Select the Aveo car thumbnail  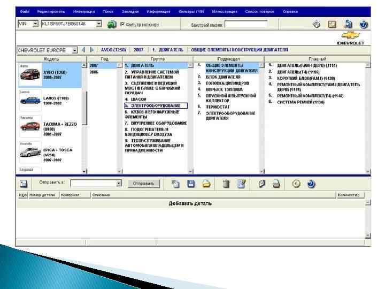(x=30, y=74)
